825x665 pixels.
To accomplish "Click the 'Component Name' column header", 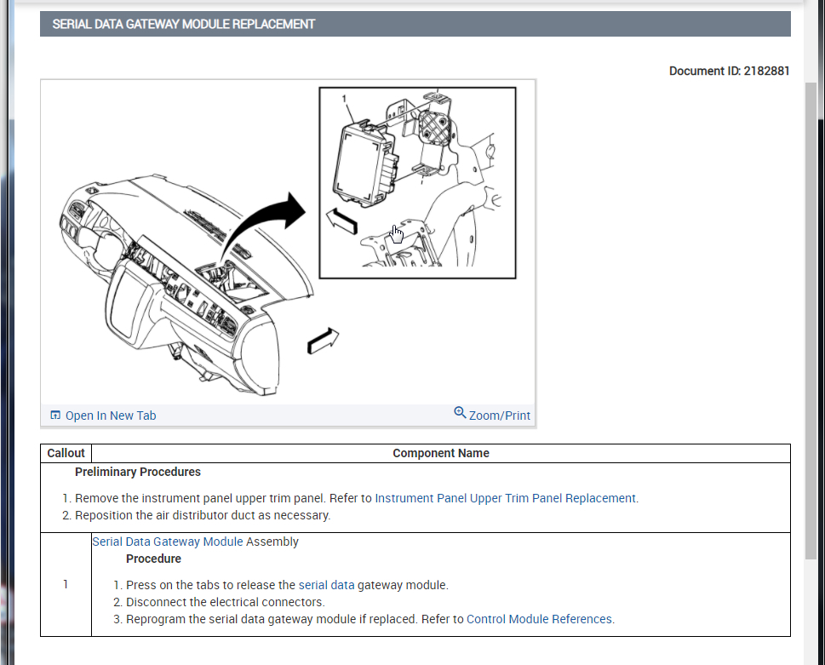I will pyautogui.click(x=441, y=453).
